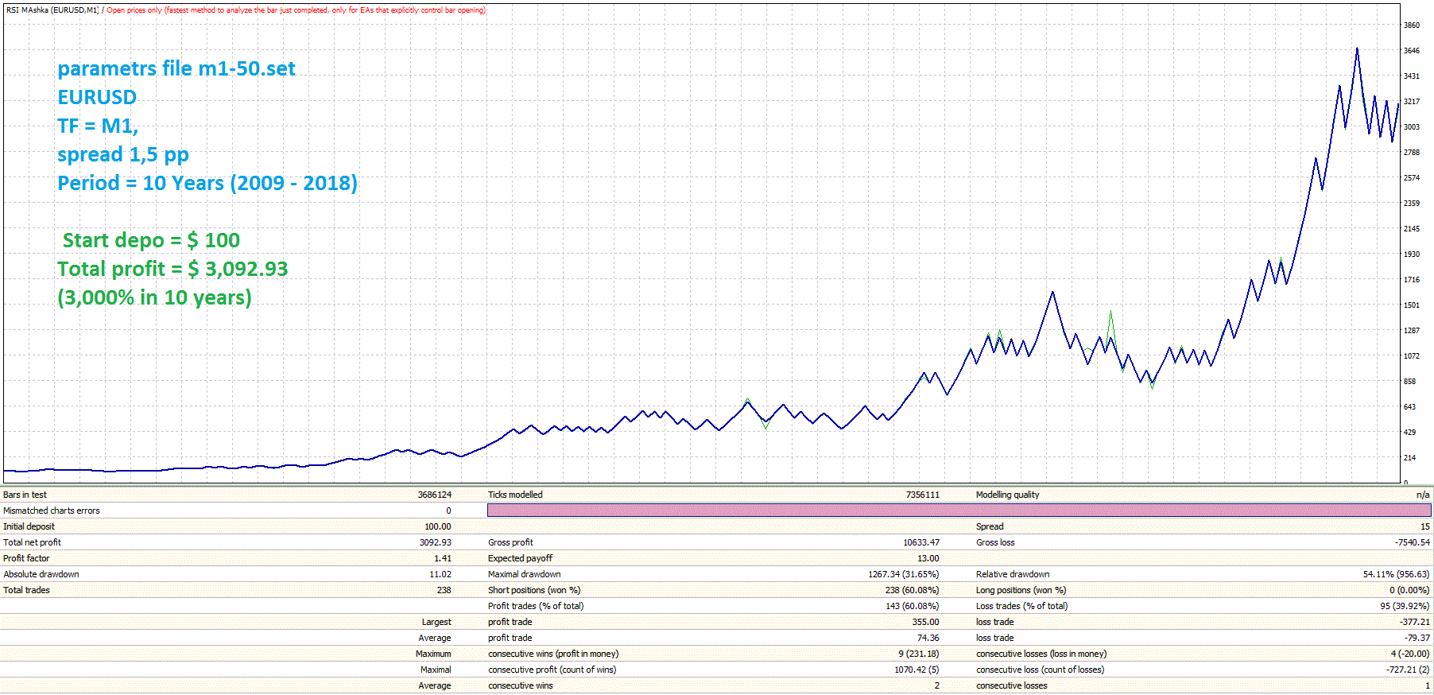Click Long positions value 0 (0.00%)
1434x695 pixels.
(x=1409, y=590)
